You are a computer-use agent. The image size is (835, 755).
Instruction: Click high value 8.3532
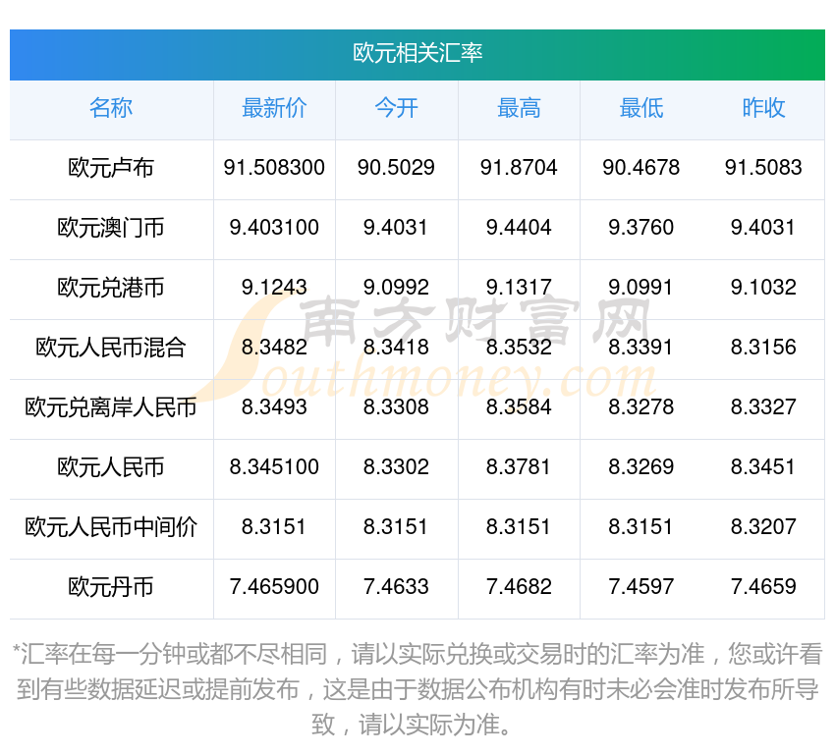coord(519,348)
